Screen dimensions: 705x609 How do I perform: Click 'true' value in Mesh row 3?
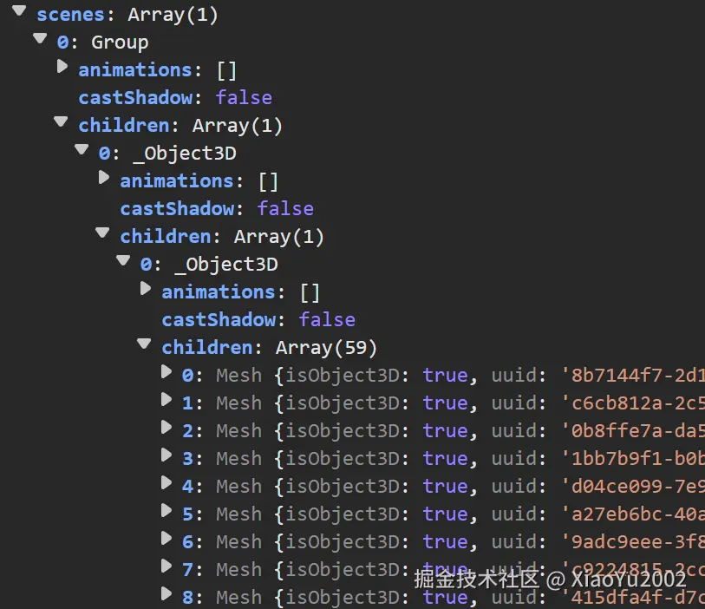click(x=445, y=458)
